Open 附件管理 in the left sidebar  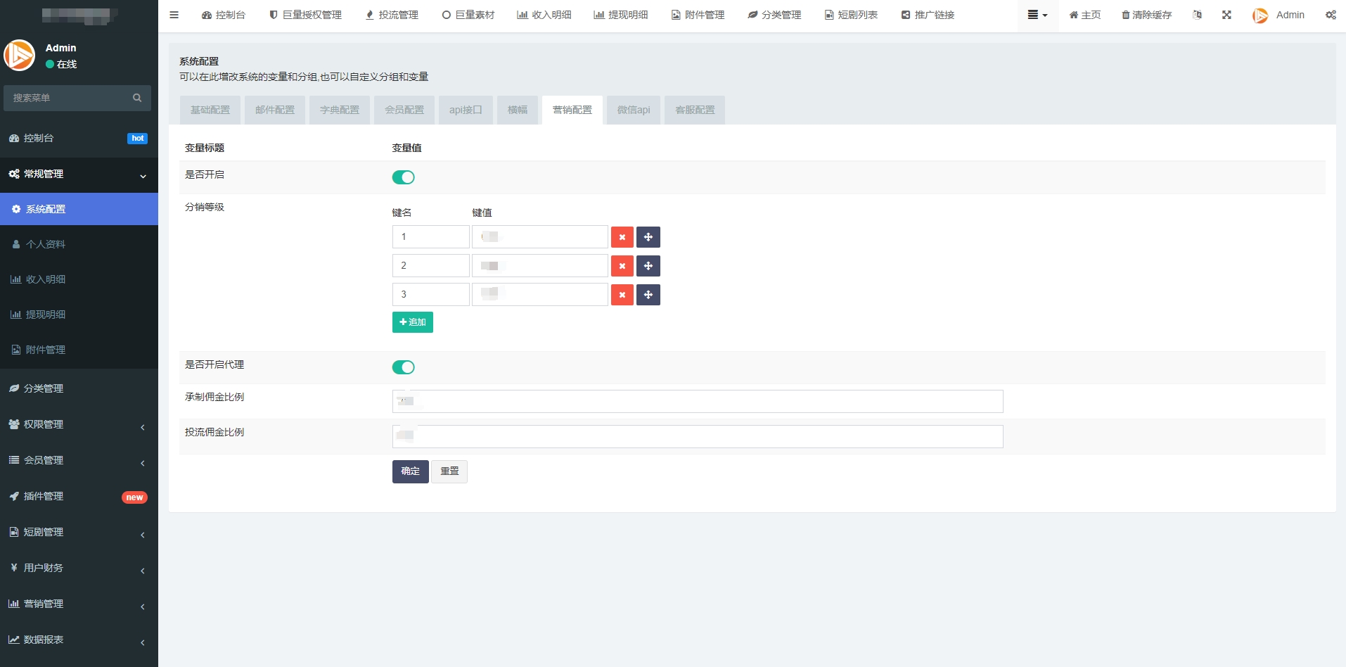[79, 350]
